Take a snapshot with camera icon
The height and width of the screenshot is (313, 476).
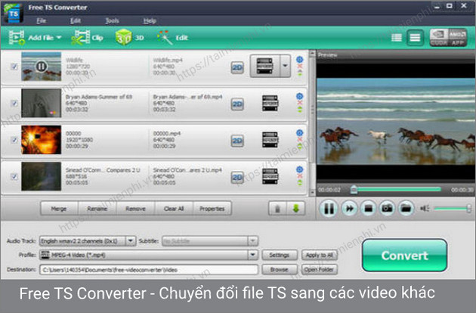pos(387,209)
